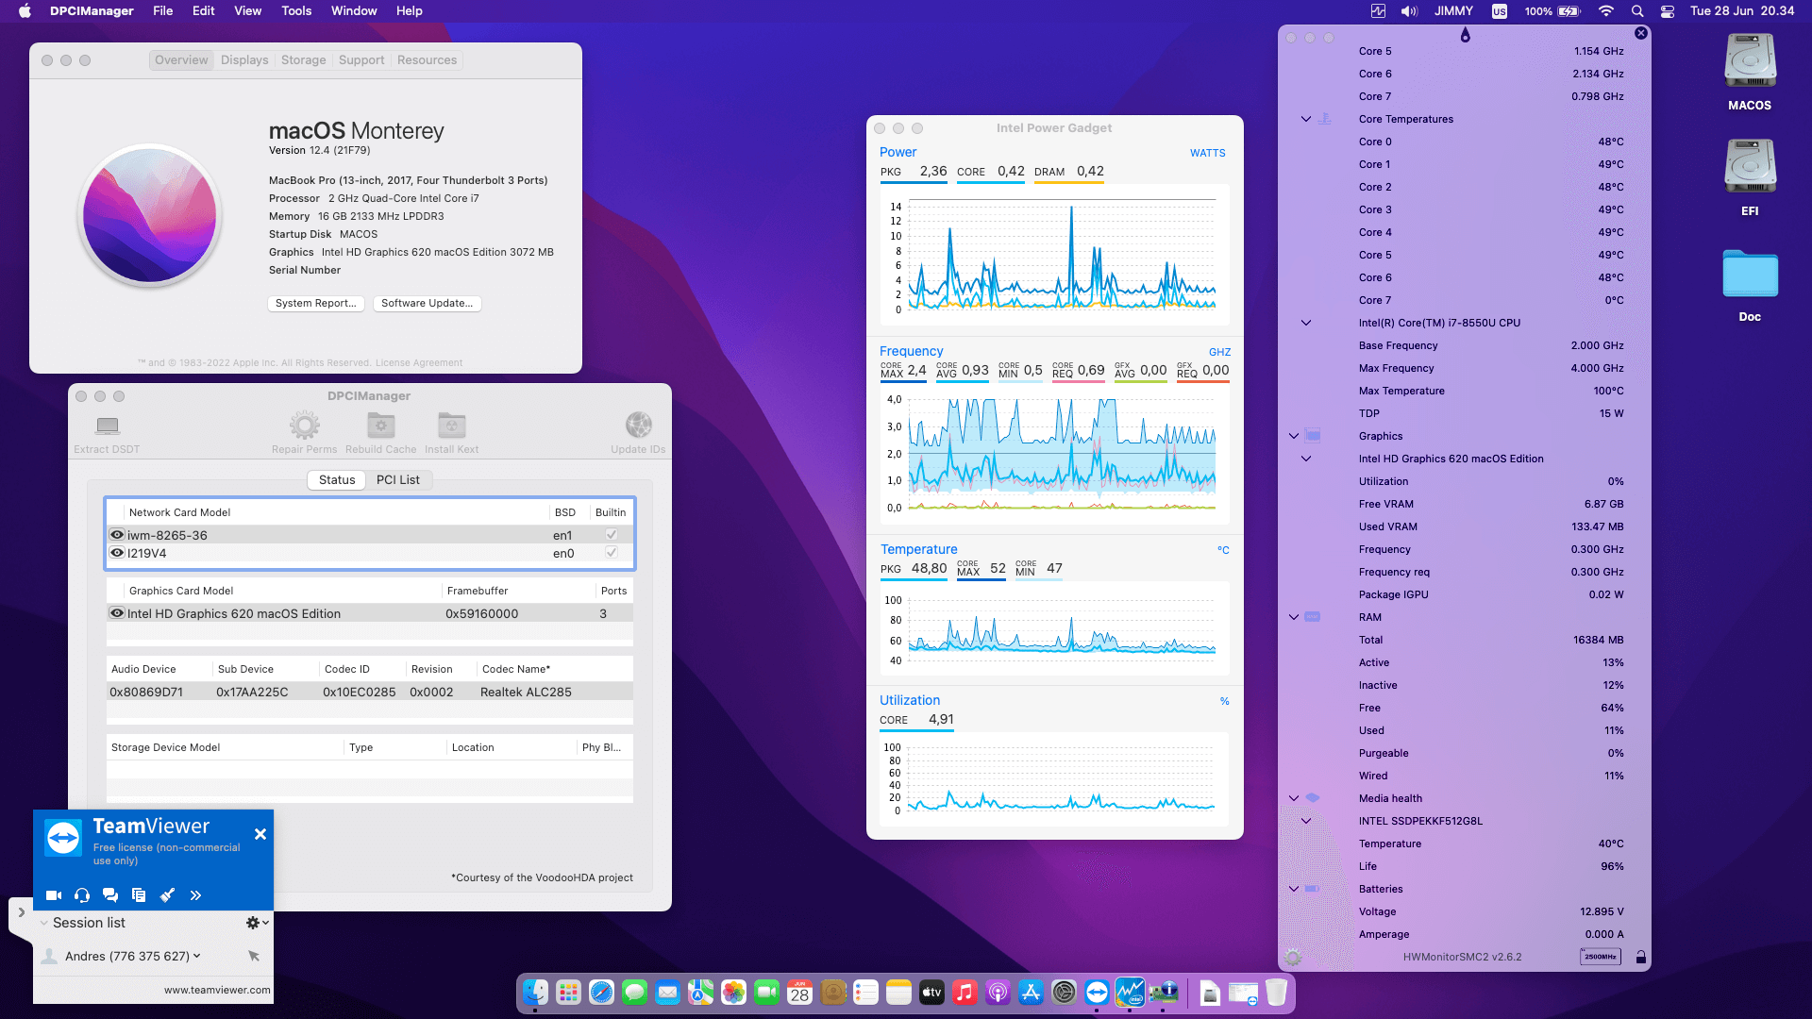This screenshot has height=1019, width=1812.
Task: Collapse Intel i7-8550U CPU section
Action: tap(1306, 323)
